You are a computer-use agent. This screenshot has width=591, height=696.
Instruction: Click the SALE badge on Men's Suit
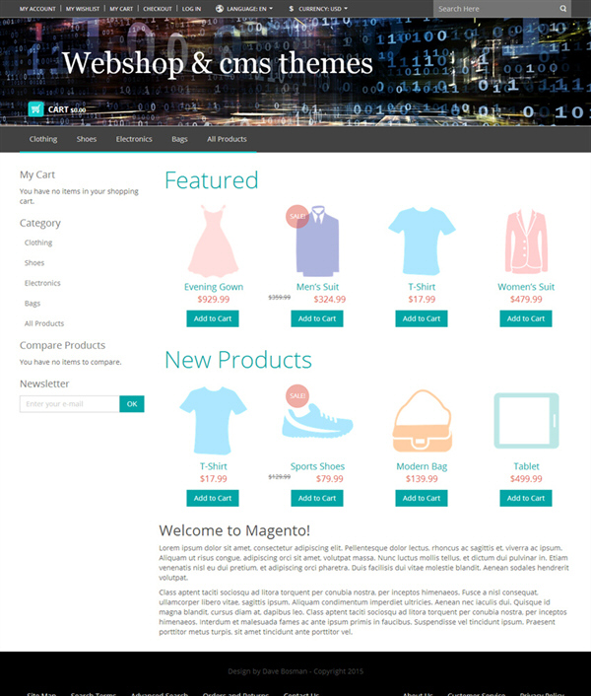click(297, 217)
